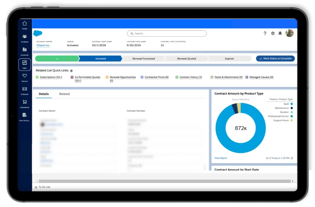Open Your Account in the sidebar
This screenshot has width=315, height=207.
(25, 117)
